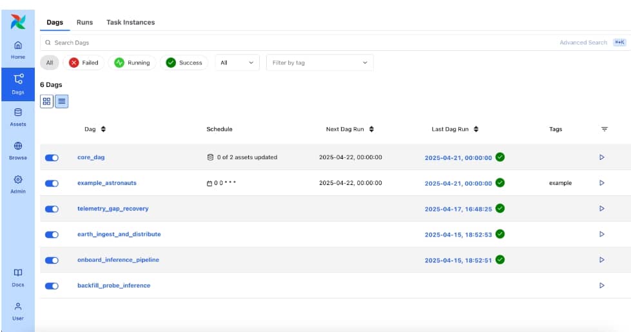Switch to the Runs tab
Viewport: 631px width, 332px height.
[x=84, y=23]
